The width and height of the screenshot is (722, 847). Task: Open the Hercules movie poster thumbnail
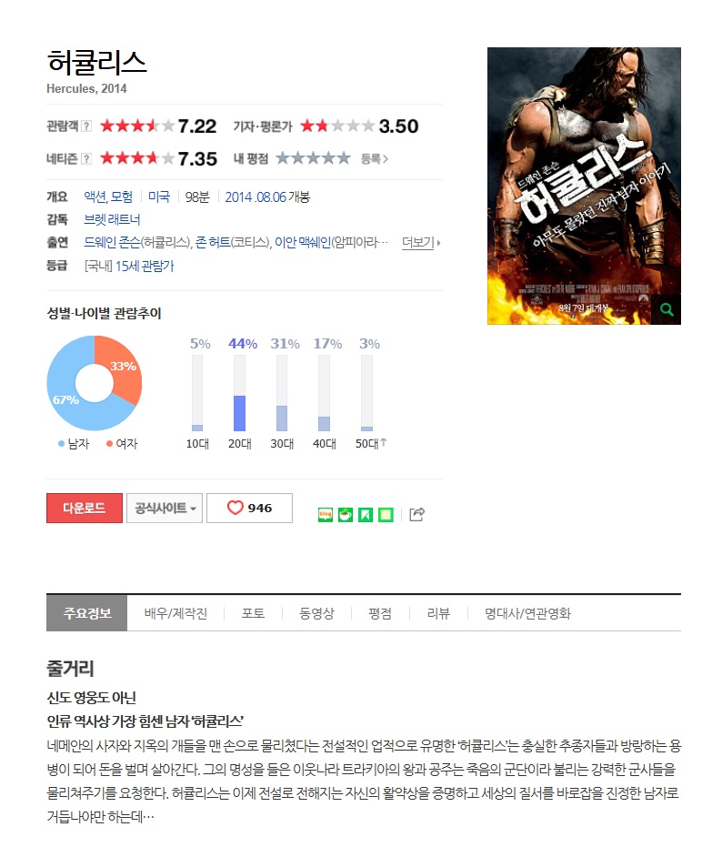584,186
